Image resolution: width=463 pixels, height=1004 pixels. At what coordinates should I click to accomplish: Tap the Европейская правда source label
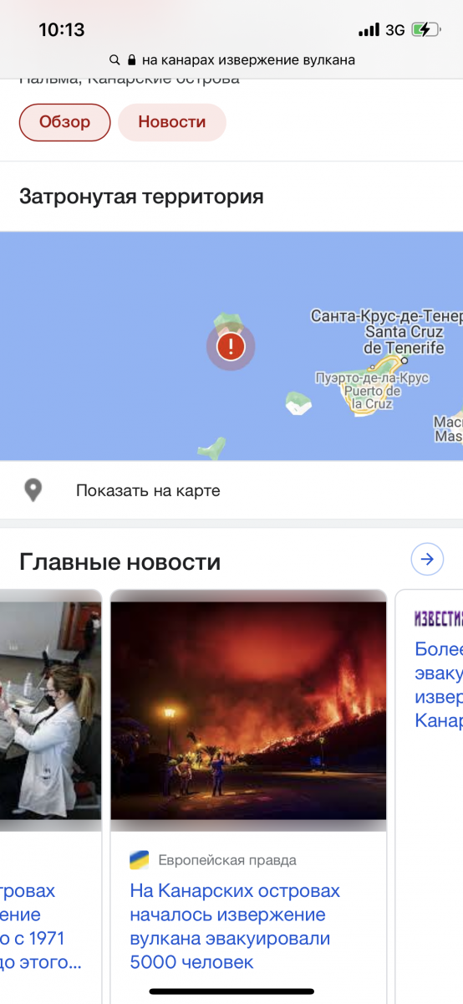[x=227, y=860]
